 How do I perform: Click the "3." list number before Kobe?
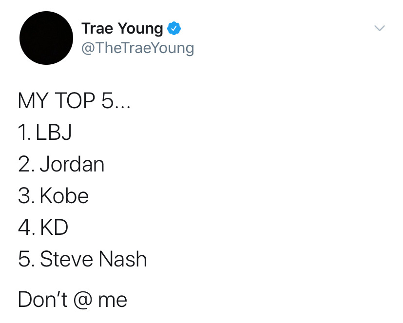click(25, 196)
